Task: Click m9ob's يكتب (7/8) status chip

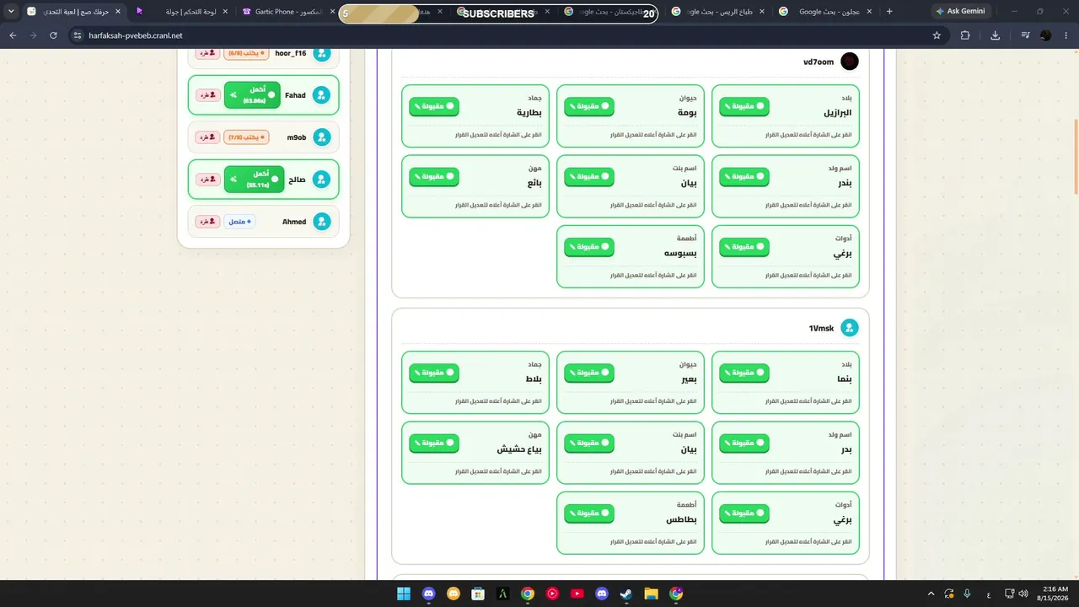Action: click(x=246, y=137)
